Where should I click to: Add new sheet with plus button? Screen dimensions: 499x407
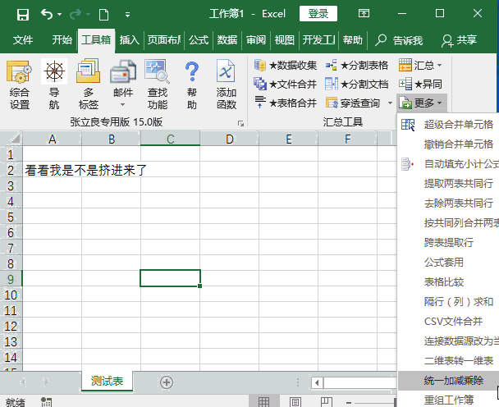coord(167,382)
